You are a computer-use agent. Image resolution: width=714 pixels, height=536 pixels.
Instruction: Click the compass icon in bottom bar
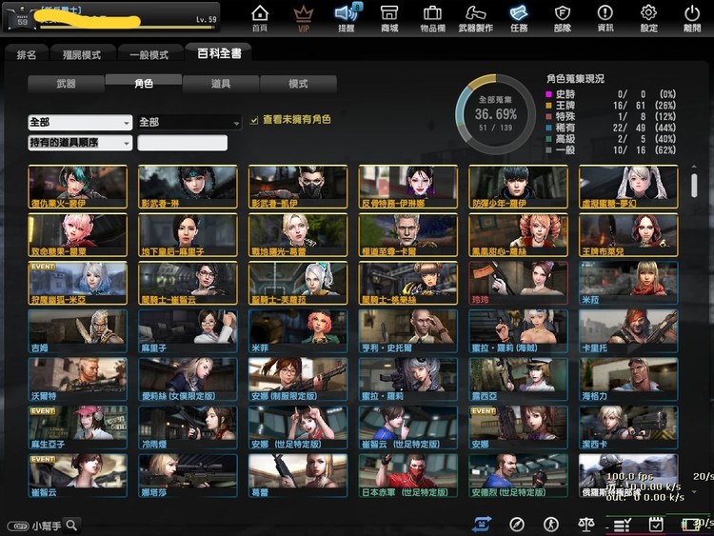click(517, 525)
